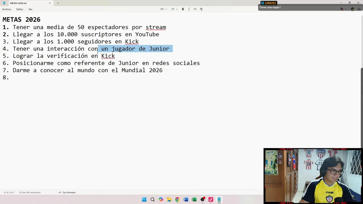Viewport: 363px width, 204px height.
Task: Click 'Kick' in the 1.000 seguidores line
Action: tap(132, 42)
